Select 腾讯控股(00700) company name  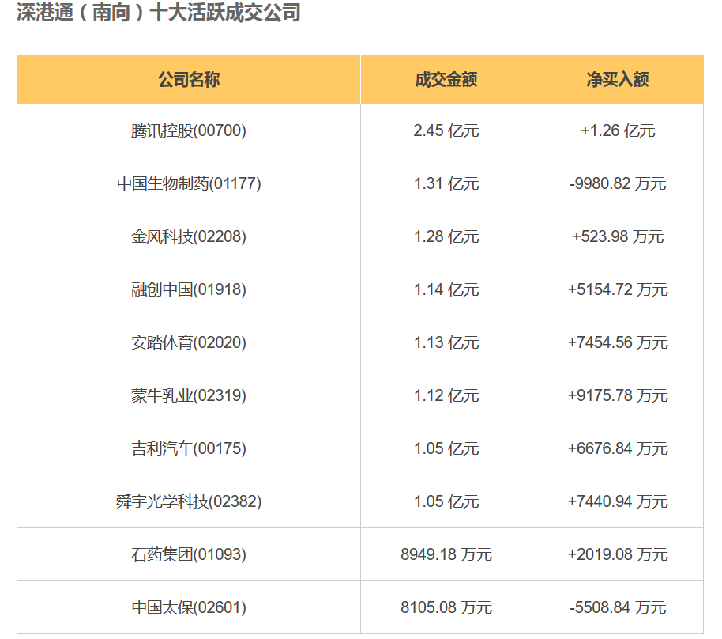(x=189, y=131)
